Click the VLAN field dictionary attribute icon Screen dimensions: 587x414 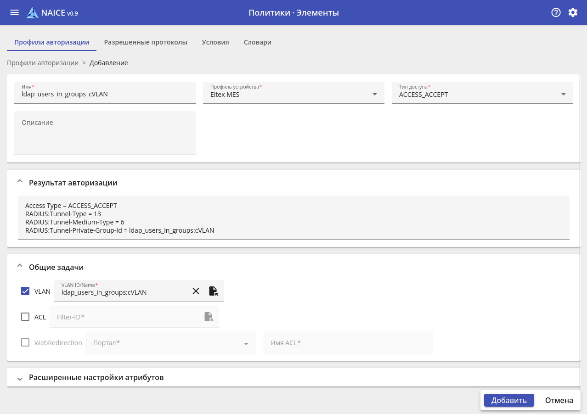coord(213,291)
